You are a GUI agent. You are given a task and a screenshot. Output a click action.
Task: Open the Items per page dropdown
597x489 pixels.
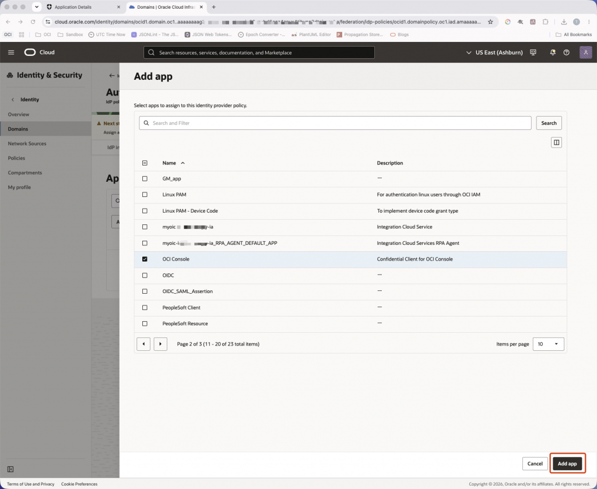[548, 344]
